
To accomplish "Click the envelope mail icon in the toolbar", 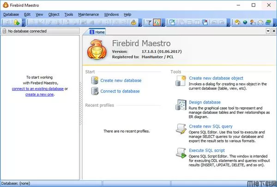I will [x=260, y=23].
